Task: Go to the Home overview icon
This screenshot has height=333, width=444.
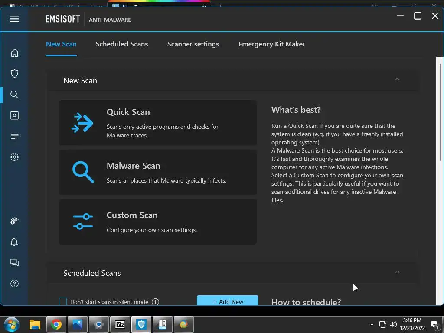Action: click(14, 53)
